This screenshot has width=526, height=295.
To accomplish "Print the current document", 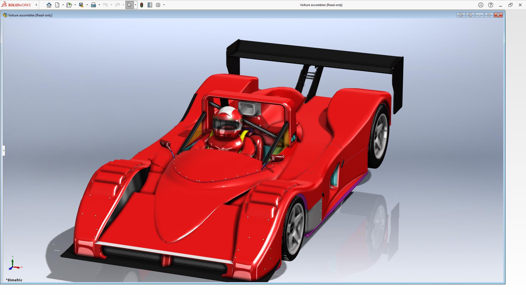I will click(93, 5).
